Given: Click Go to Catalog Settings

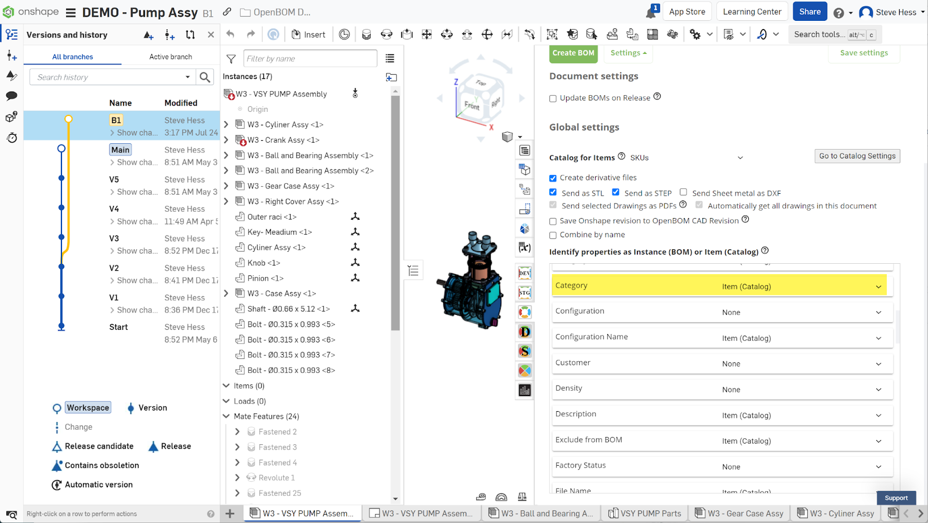Looking at the screenshot, I should (857, 156).
